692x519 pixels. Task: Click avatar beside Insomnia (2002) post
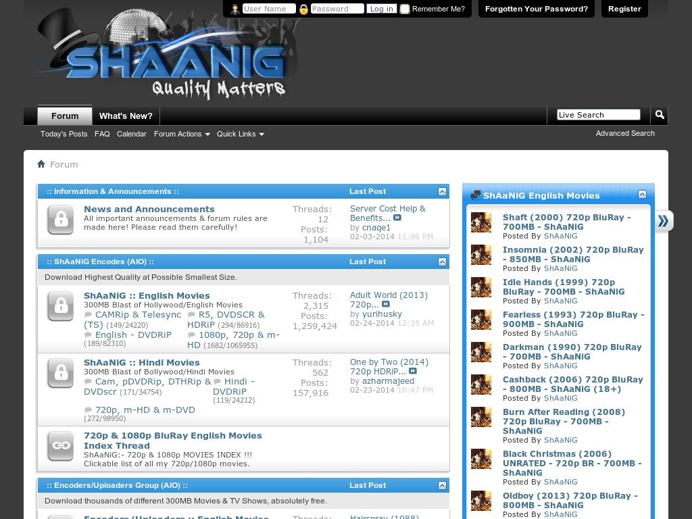[481, 255]
